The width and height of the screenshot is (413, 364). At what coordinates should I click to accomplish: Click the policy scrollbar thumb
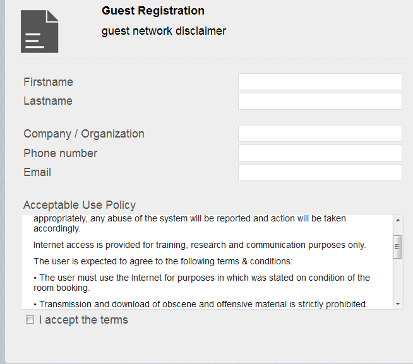click(397, 247)
